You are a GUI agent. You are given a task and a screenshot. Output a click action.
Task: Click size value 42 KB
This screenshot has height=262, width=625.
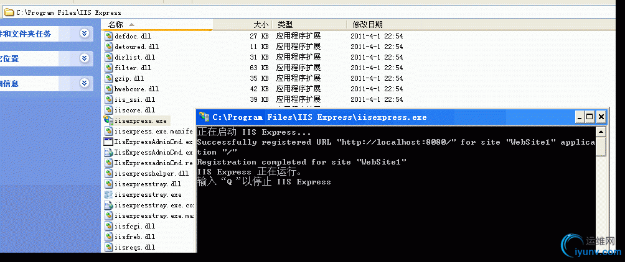click(259, 89)
